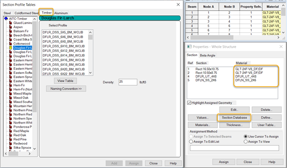Click Close button in Section Profile Tables
Screen dimensions: 287x168
[x=154, y=163]
